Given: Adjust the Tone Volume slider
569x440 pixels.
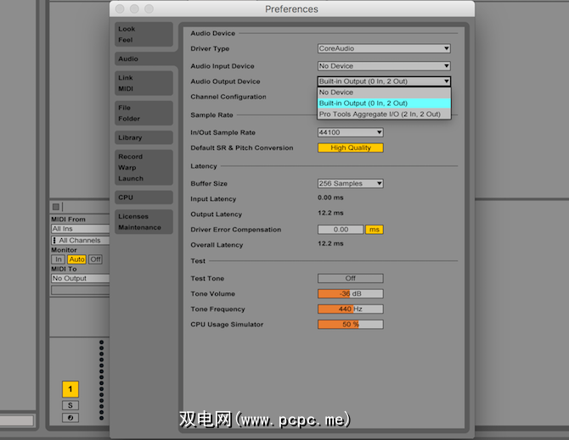Looking at the screenshot, I should (350, 293).
